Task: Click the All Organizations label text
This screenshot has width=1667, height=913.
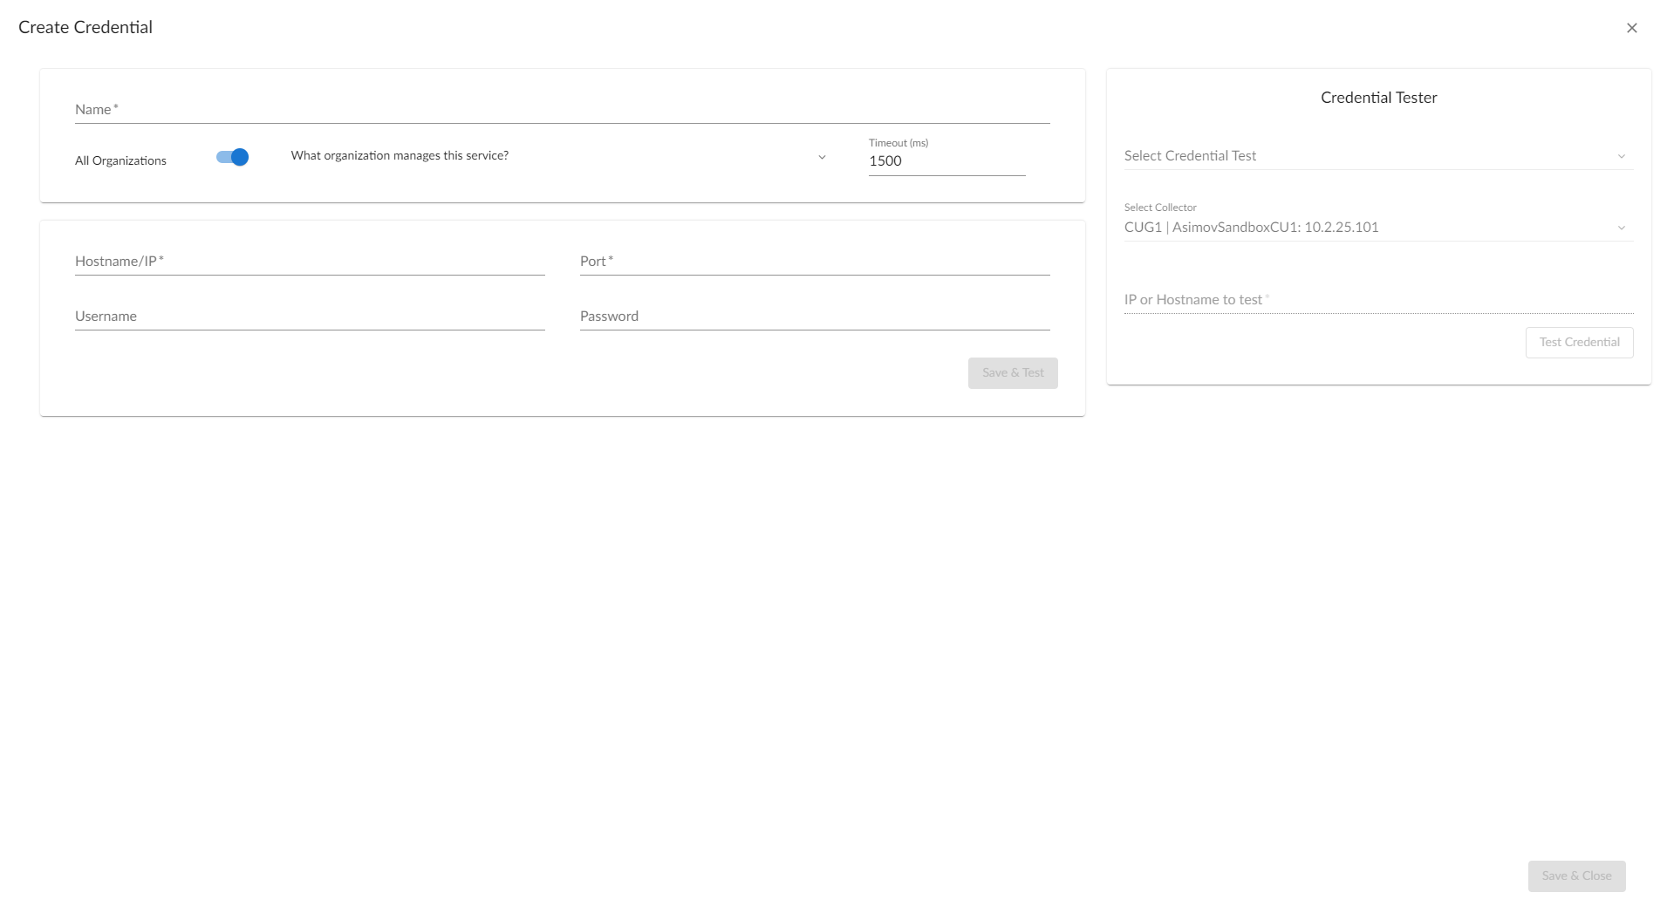Action: 120,161
